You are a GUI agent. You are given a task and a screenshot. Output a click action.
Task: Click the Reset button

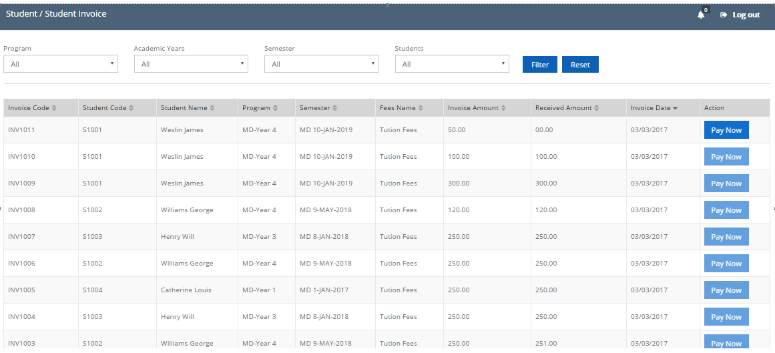coord(580,64)
